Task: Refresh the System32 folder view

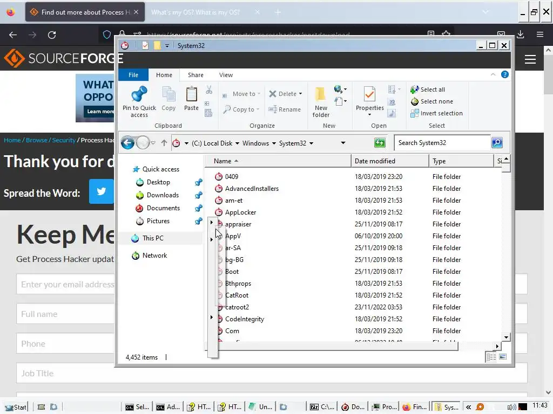Action: pyautogui.click(x=380, y=143)
